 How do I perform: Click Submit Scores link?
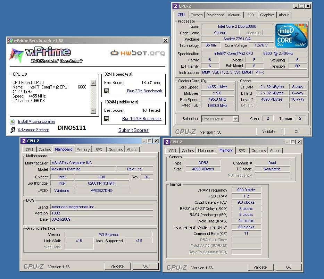pyautogui.click(x=133, y=130)
